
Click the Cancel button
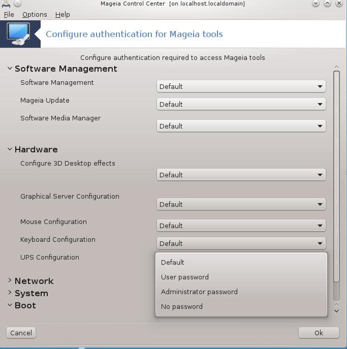pos(21,333)
